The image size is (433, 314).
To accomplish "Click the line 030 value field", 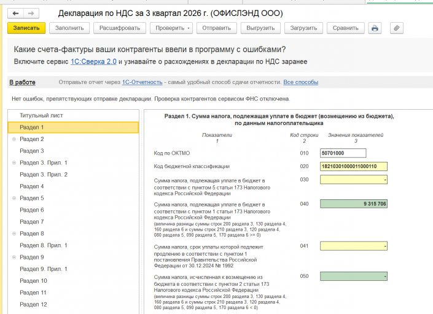I will point(354,180).
